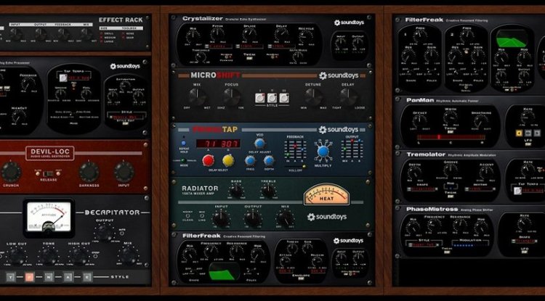Click the middle FilterFreak Frequency knob

(211, 252)
